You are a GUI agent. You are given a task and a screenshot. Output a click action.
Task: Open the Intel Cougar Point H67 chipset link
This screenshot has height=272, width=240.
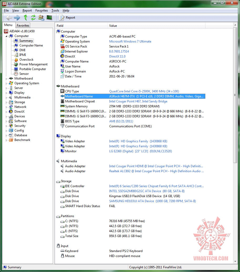[138, 101]
